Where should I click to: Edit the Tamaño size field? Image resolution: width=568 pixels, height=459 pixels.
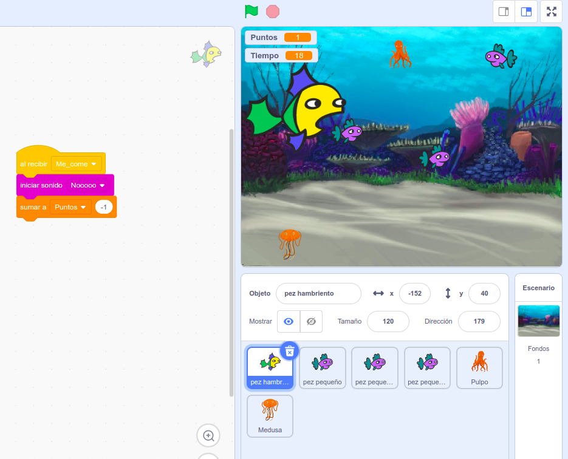388,321
